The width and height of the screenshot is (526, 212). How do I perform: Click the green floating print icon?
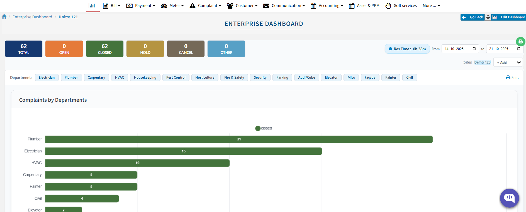pyautogui.click(x=520, y=42)
